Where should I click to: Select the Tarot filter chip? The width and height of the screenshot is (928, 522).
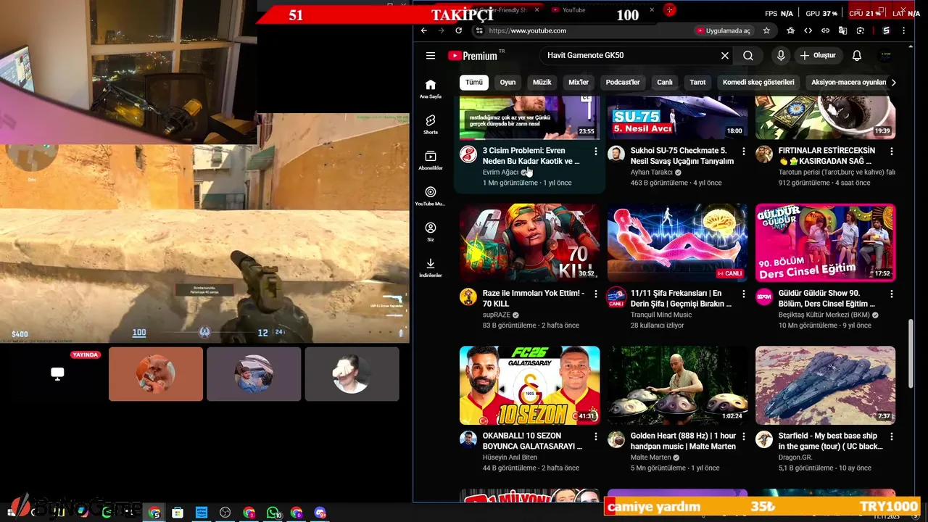tap(697, 83)
